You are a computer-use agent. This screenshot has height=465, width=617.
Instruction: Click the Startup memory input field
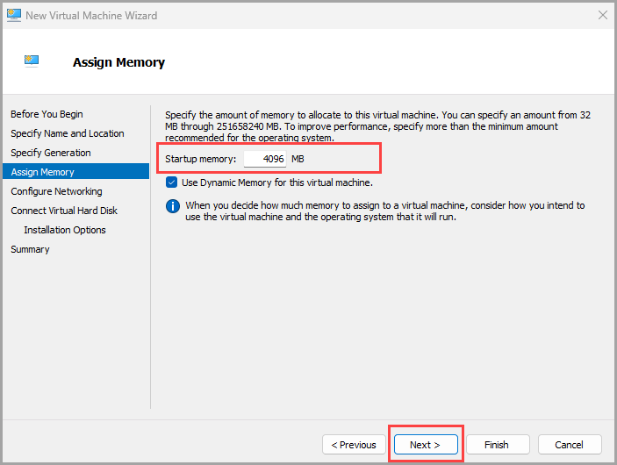coord(265,159)
